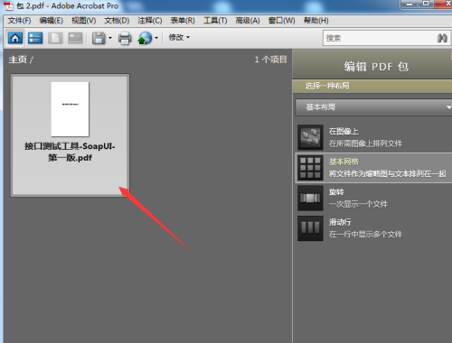Expand the 修改 dropdown menu

[x=179, y=37]
